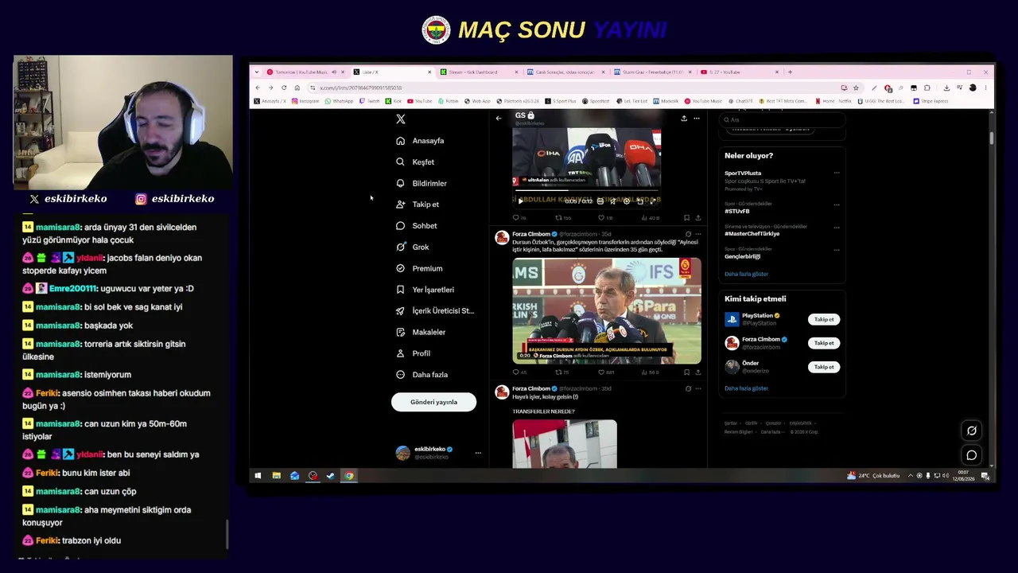Click Gönderi yayınla post button
Screen dimensions: 1018x573
(433, 402)
